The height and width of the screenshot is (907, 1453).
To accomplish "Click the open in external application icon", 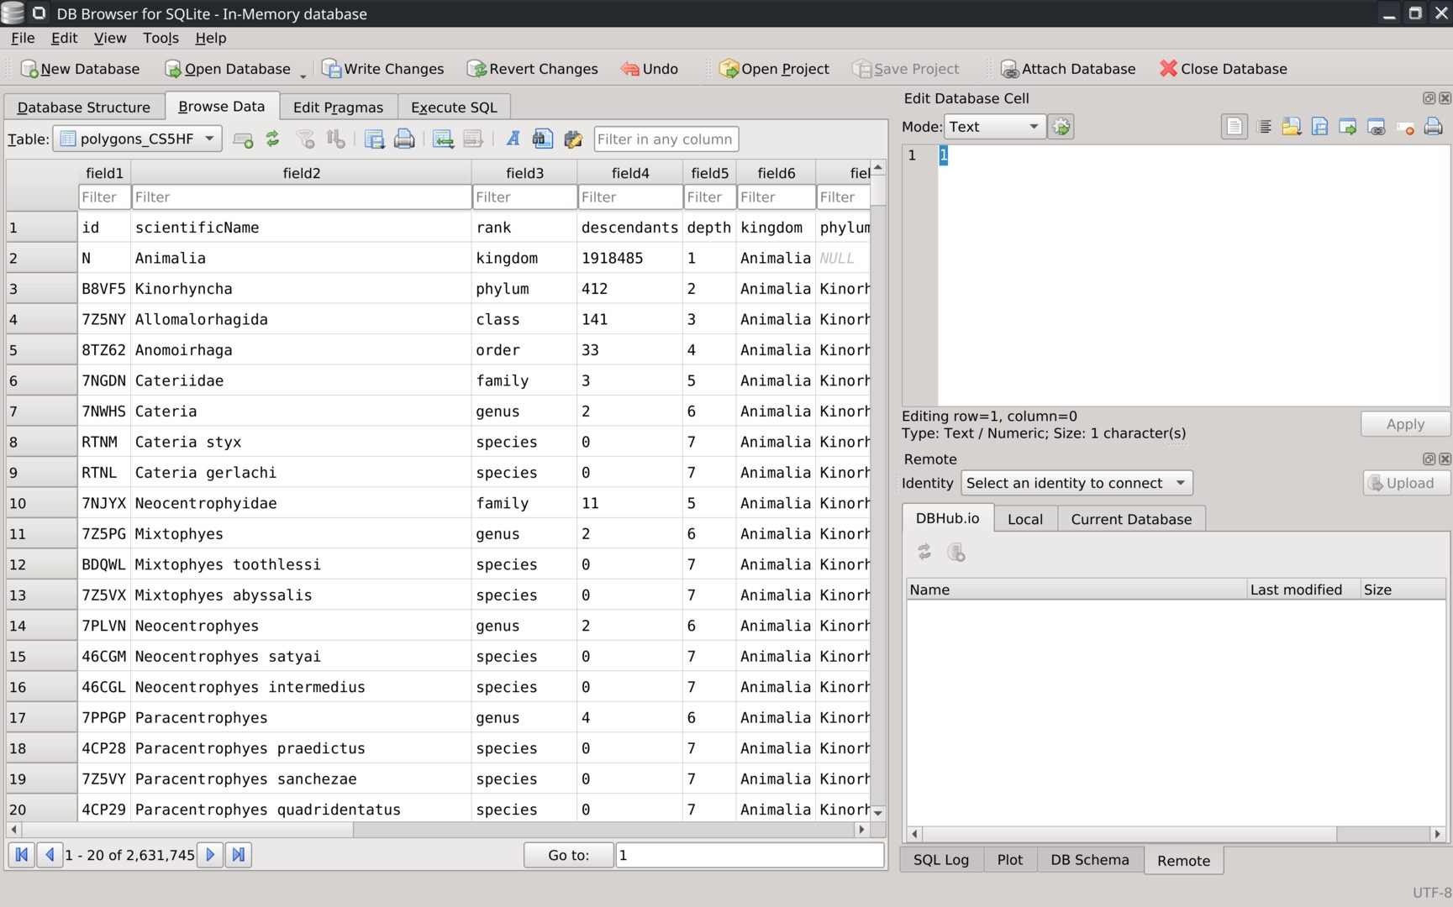I will click(1348, 127).
